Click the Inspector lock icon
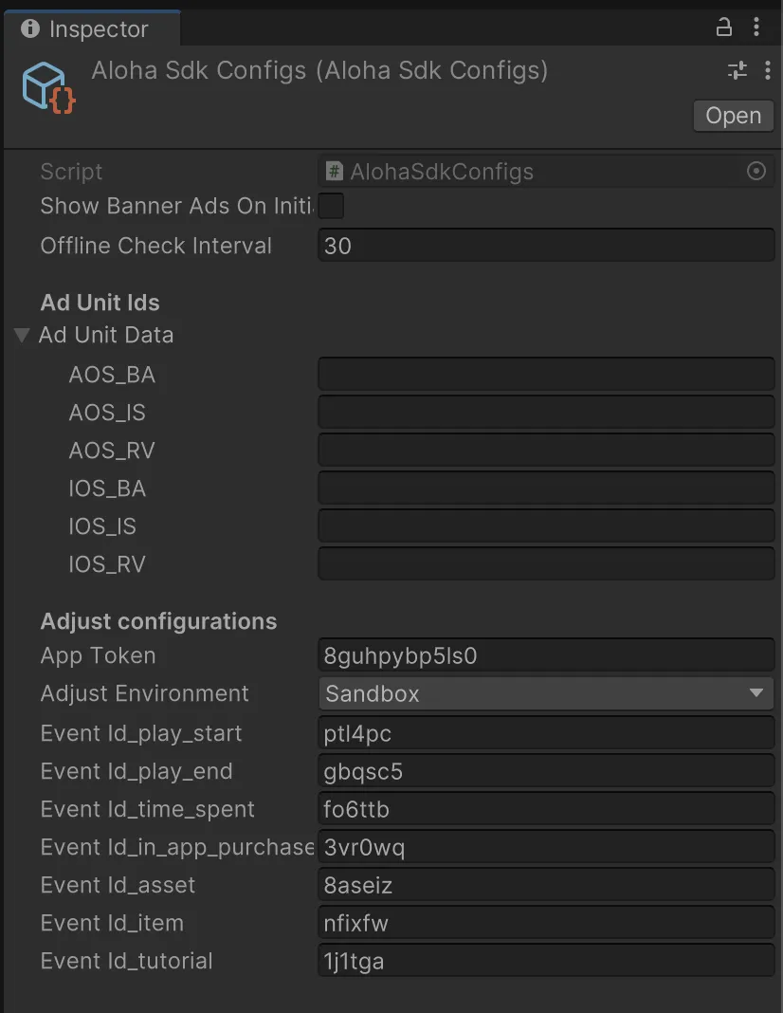This screenshot has height=1013, width=783. point(724,27)
